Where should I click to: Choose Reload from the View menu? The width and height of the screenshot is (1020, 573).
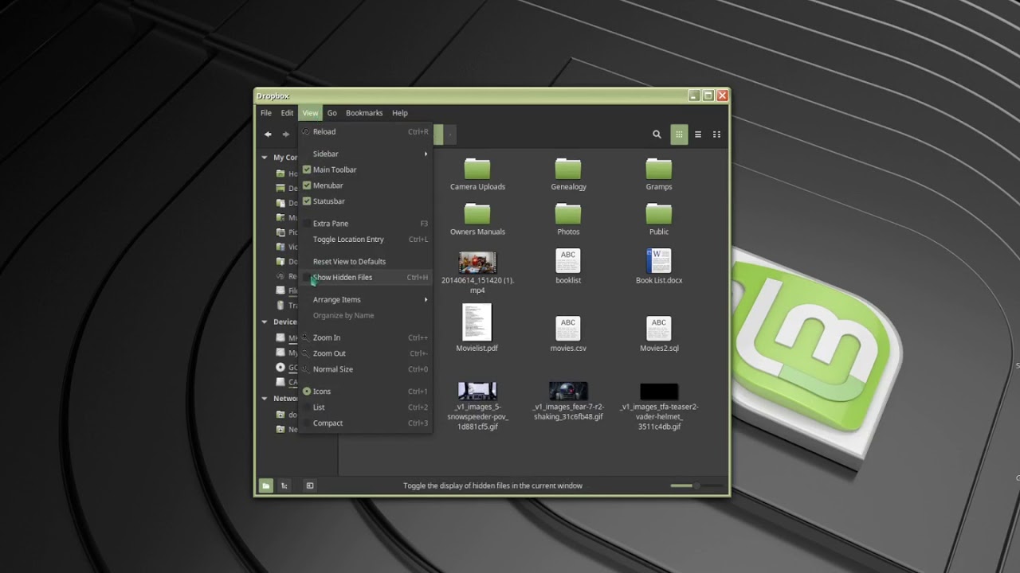[365, 132]
